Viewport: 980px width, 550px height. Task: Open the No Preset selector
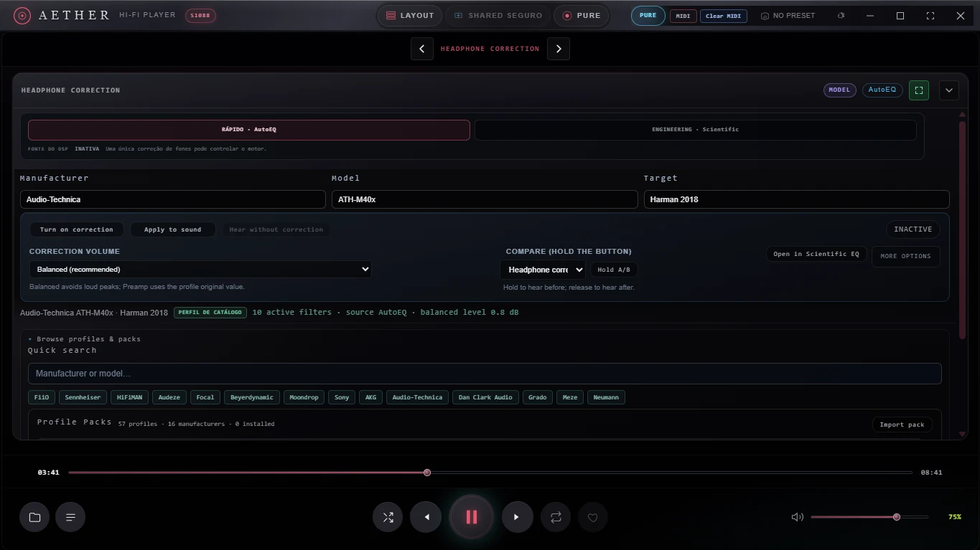point(788,16)
